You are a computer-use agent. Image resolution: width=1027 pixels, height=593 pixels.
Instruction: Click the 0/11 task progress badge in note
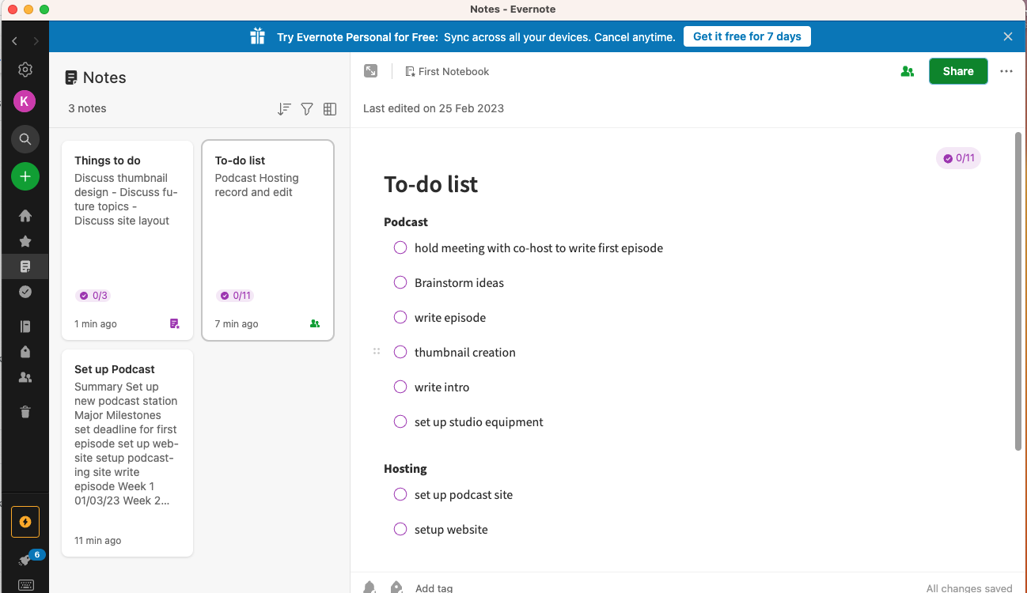[x=958, y=158]
